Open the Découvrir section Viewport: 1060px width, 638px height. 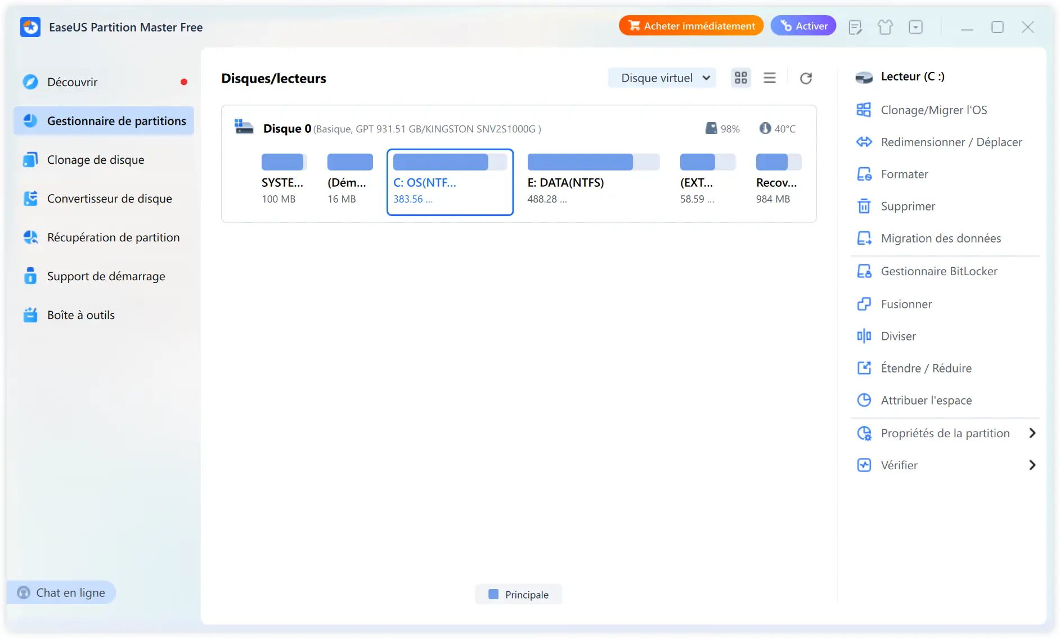(104, 82)
